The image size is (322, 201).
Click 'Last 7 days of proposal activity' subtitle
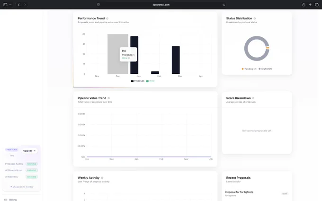[93, 182]
